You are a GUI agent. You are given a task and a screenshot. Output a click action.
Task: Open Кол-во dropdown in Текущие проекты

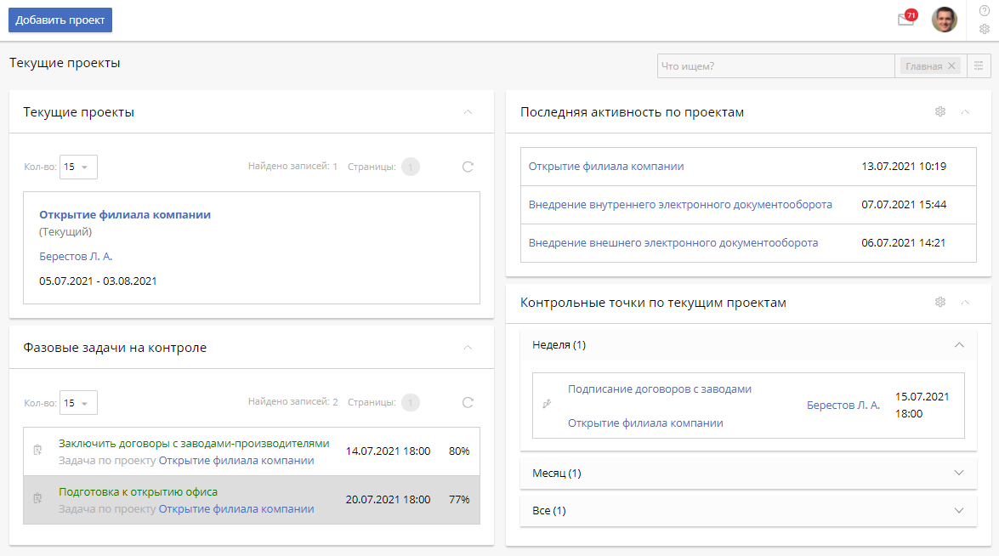point(78,167)
